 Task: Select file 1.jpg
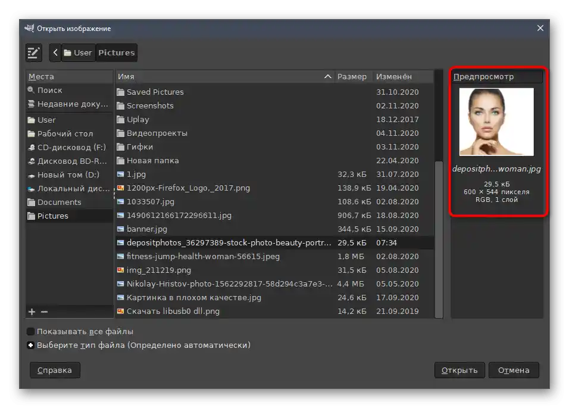275,175
